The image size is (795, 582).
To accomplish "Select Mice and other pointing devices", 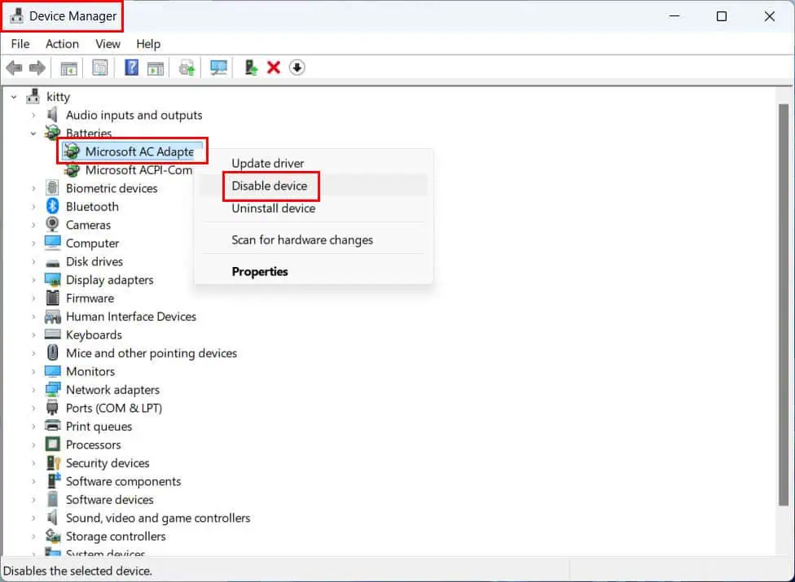I will [151, 353].
